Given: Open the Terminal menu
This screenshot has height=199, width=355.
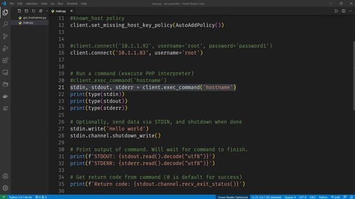Looking at the screenshot, I should tap(72, 4).
